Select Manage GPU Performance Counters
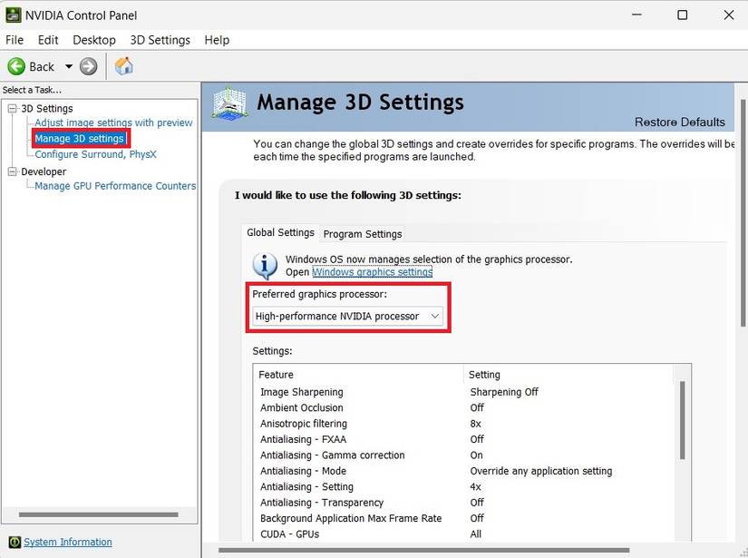Image resolution: width=748 pixels, height=558 pixels. (115, 186)
